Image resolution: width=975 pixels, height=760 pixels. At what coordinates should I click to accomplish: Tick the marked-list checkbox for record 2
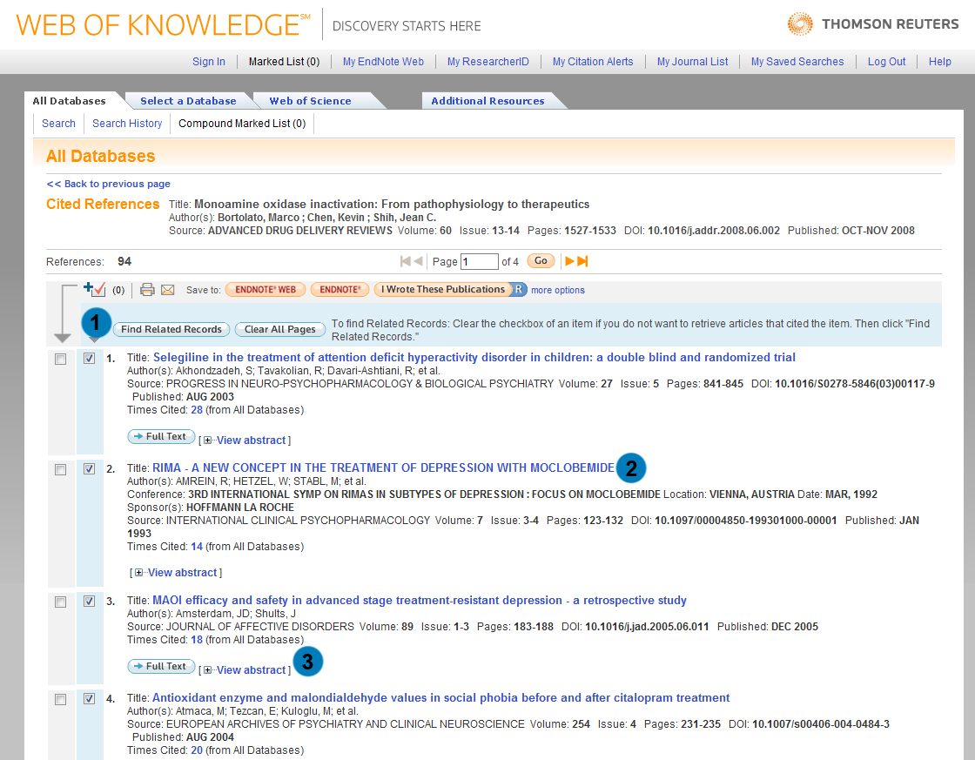[x=60, y=469]
